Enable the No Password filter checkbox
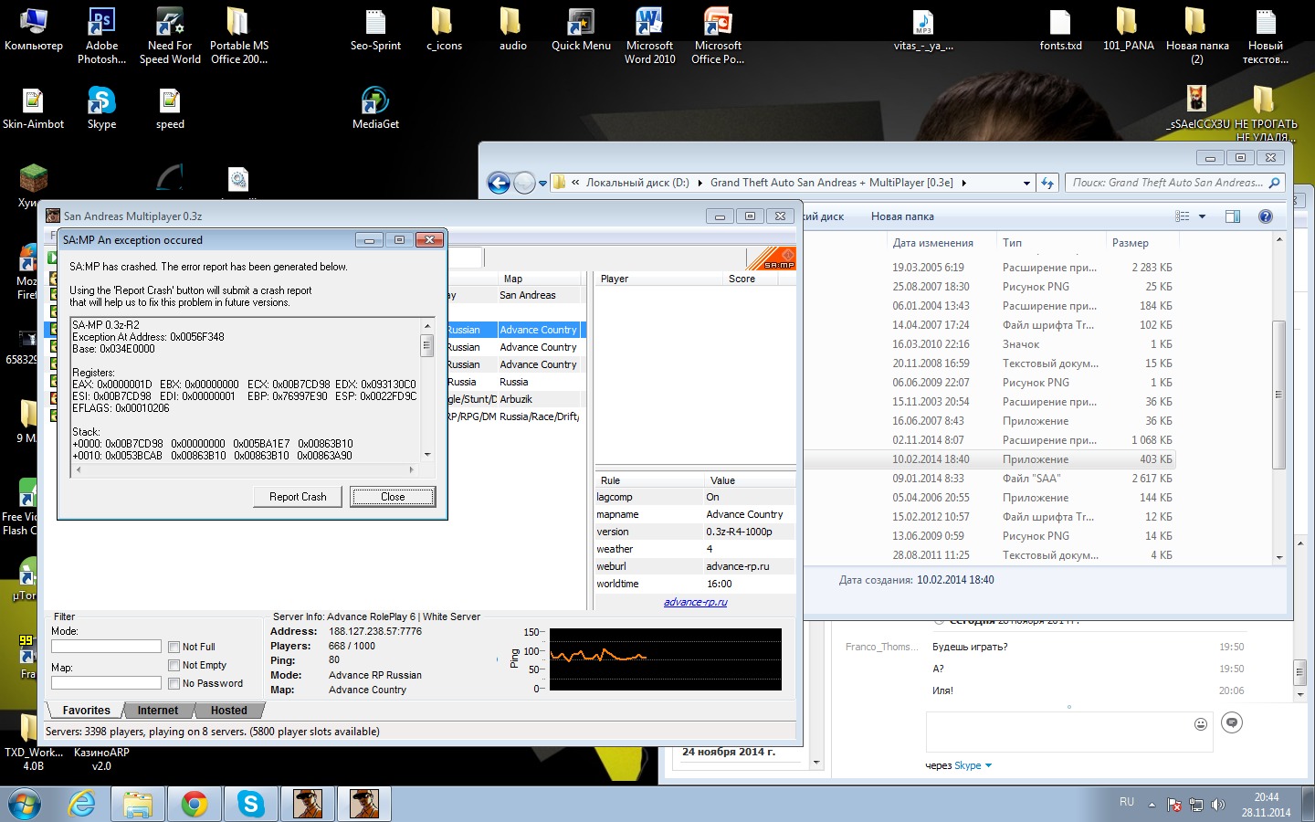Screen dimensions: 1315x822 (x=174, y=683)
